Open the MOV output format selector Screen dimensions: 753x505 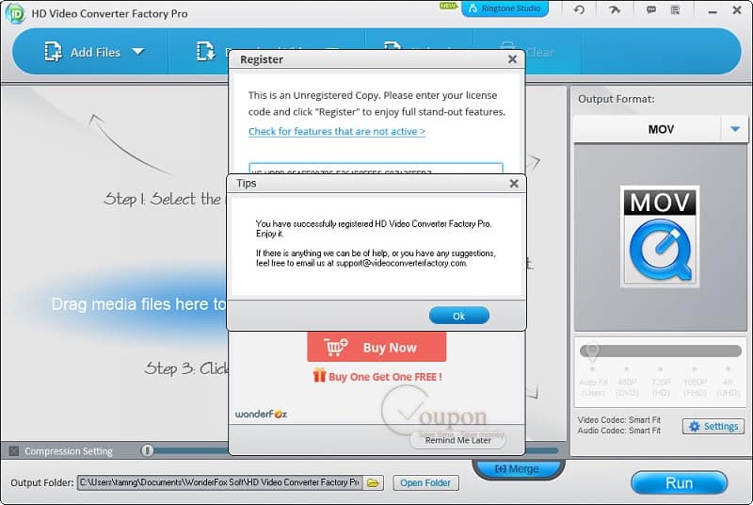[x=661, y=129]
